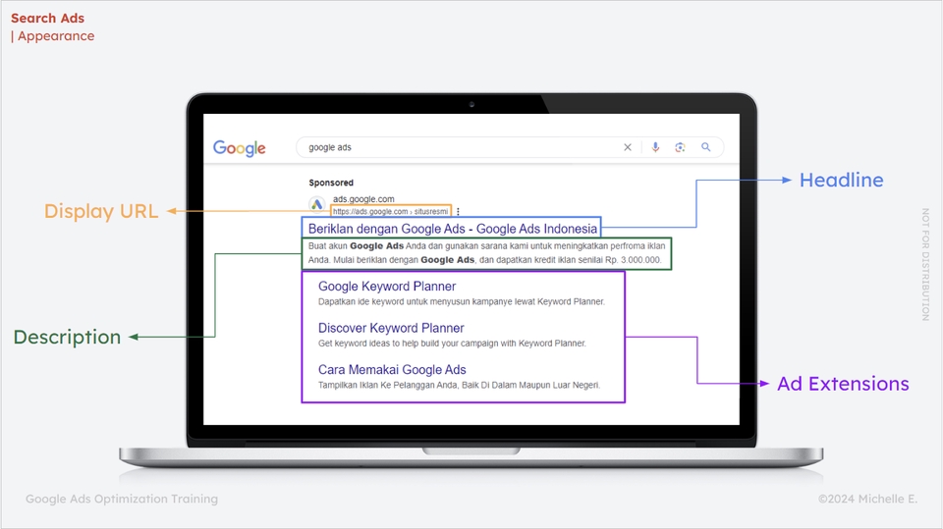The height and width of the screenshot is (529, 943).
Task: Clear the search box with the X icon
Action: 628,147
